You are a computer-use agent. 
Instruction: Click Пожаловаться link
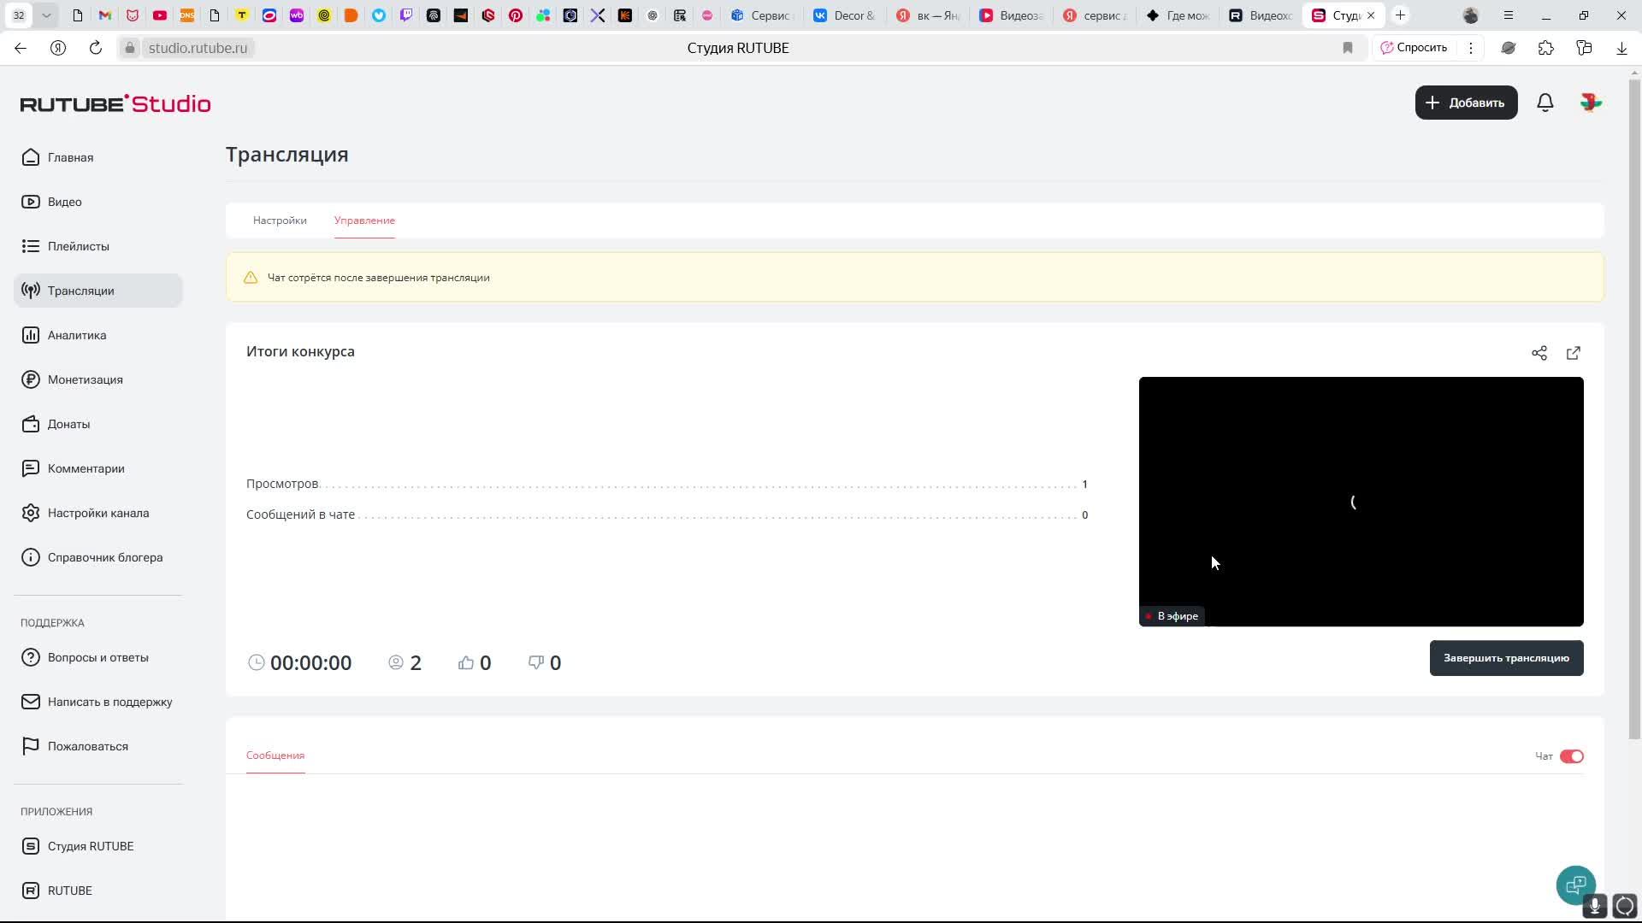(x=97, y=746)
